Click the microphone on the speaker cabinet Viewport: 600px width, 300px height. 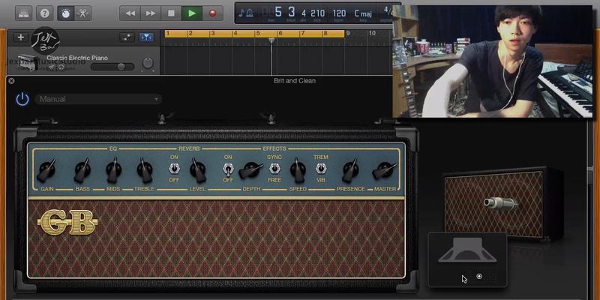[x=499, y=202]
